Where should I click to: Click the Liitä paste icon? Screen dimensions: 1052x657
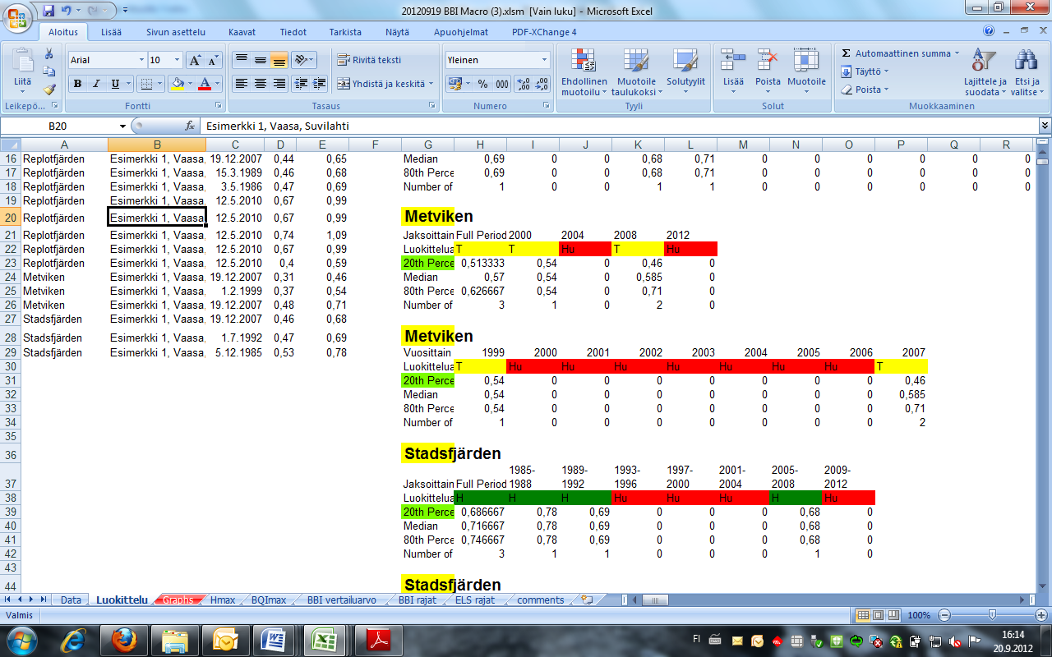tap(22, 62)
